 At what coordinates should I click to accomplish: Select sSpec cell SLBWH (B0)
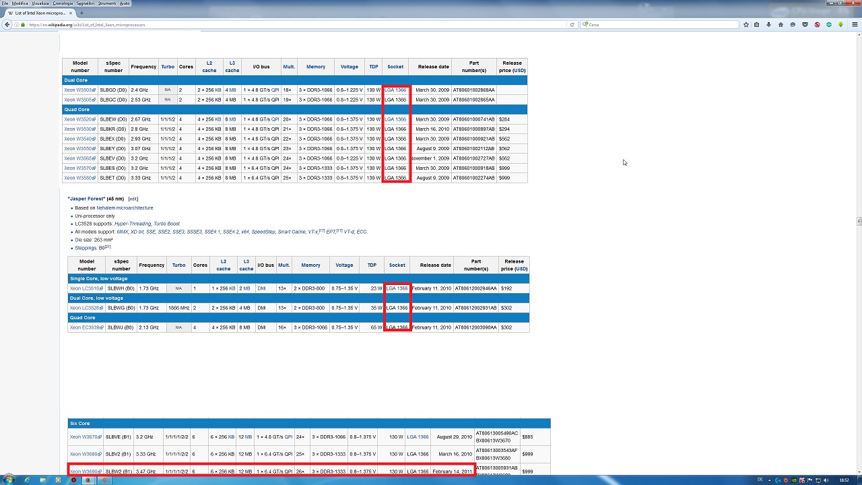coord(121,288)
